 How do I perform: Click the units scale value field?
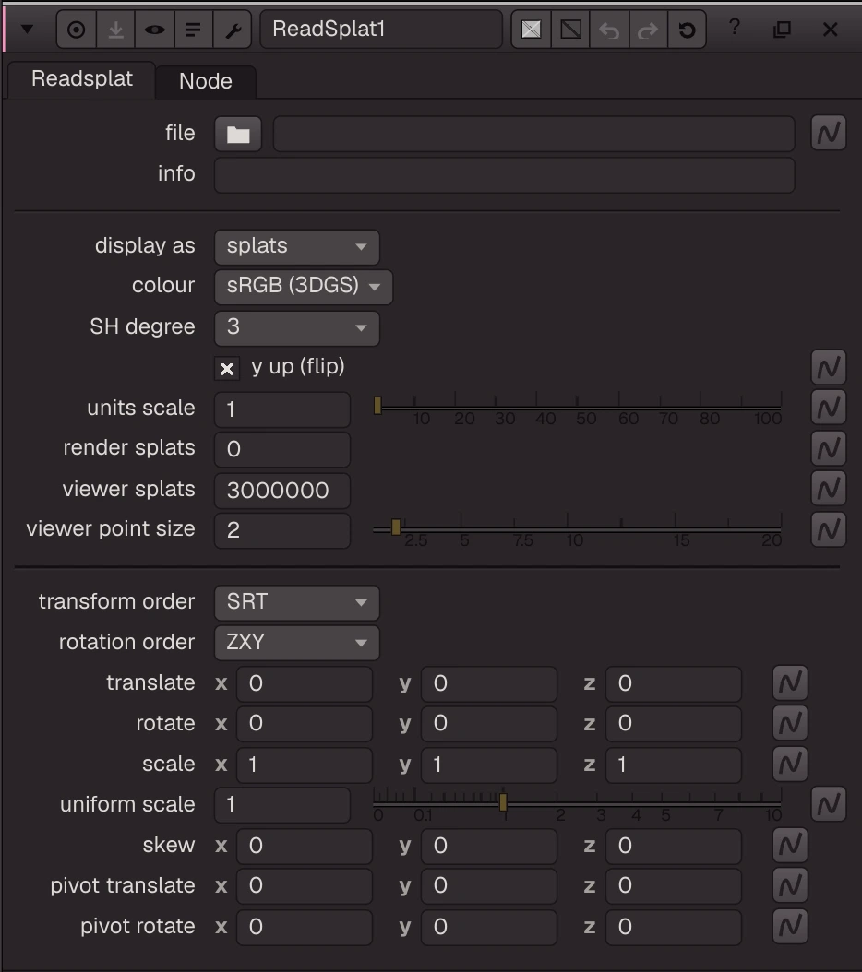[x=282, y=409]
